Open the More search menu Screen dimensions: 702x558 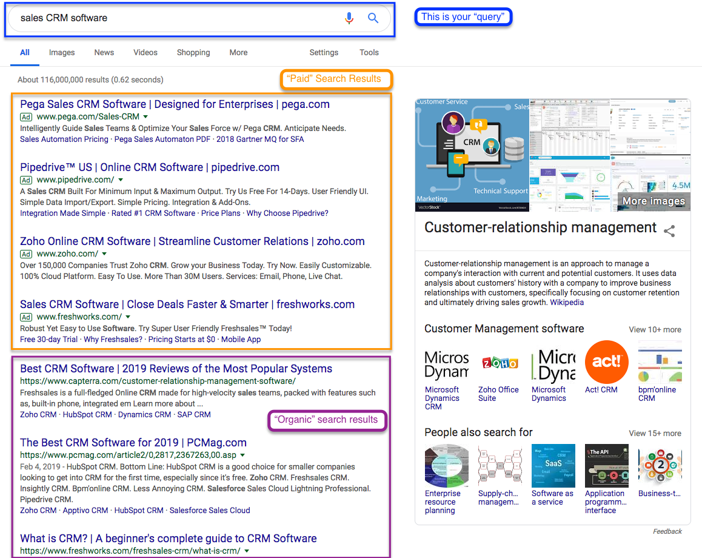[x=239, y=52]
